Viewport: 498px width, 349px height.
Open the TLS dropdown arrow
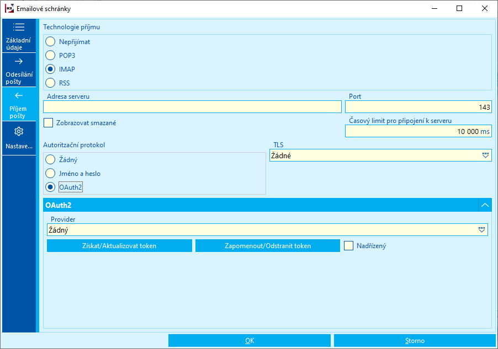pyautogui.click(x=485, y=155)
